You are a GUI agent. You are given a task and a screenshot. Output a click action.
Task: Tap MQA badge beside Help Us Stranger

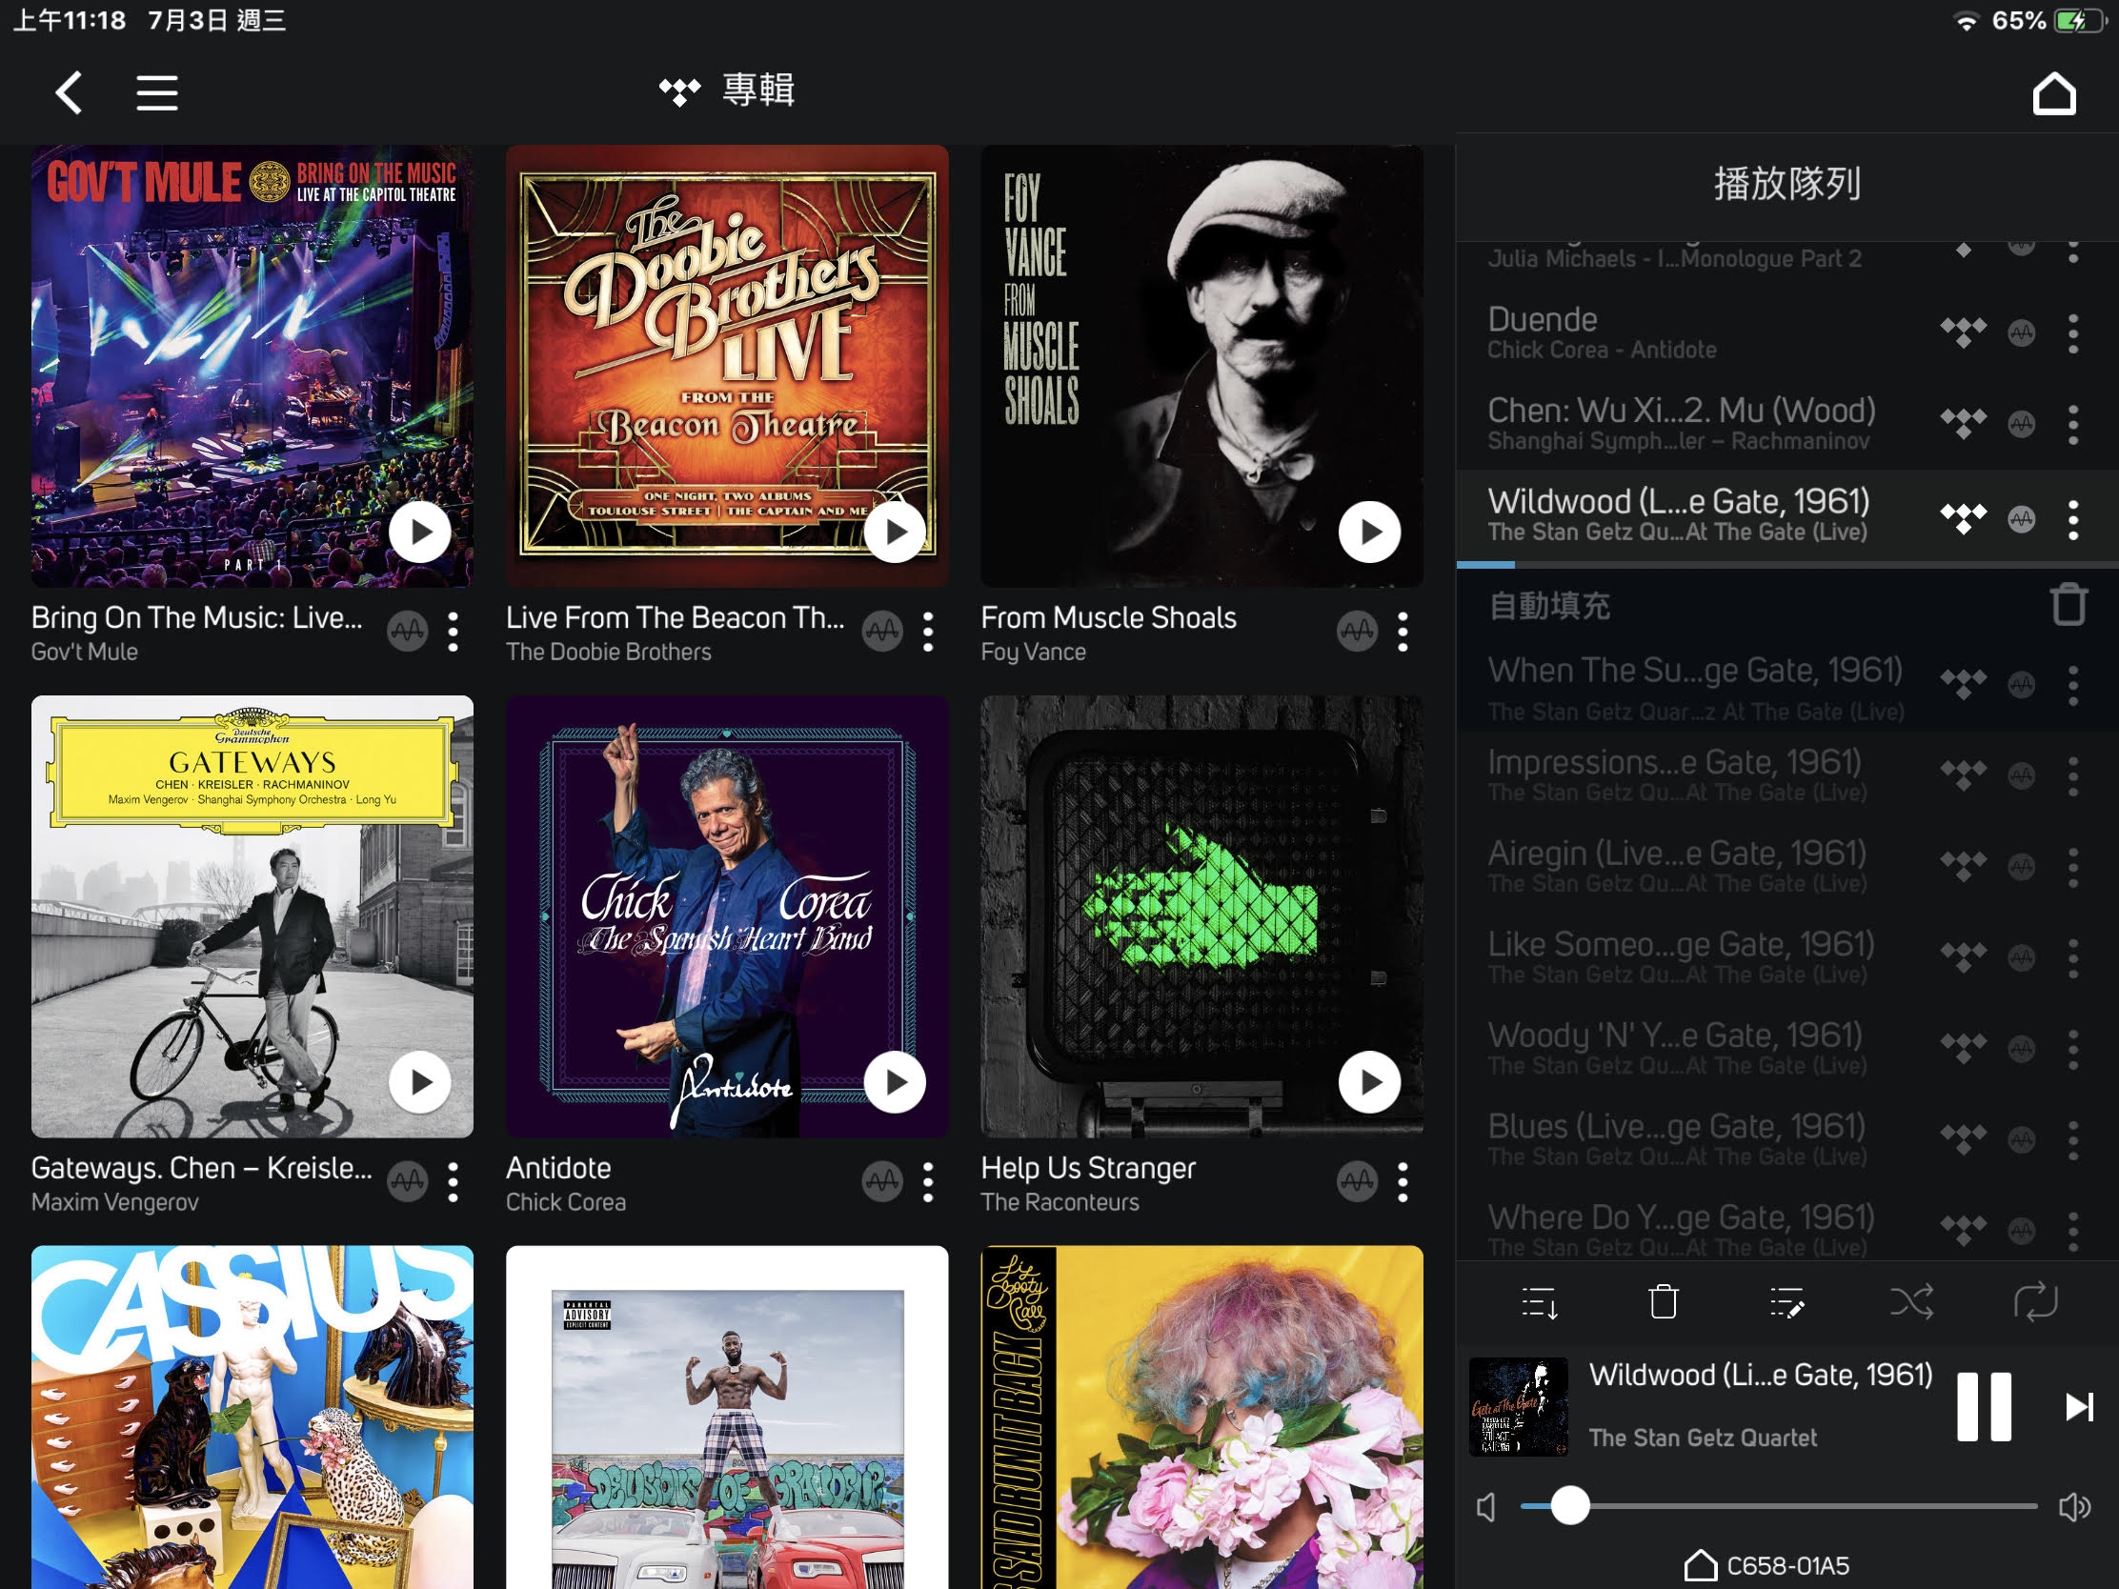point(1358,1182)
